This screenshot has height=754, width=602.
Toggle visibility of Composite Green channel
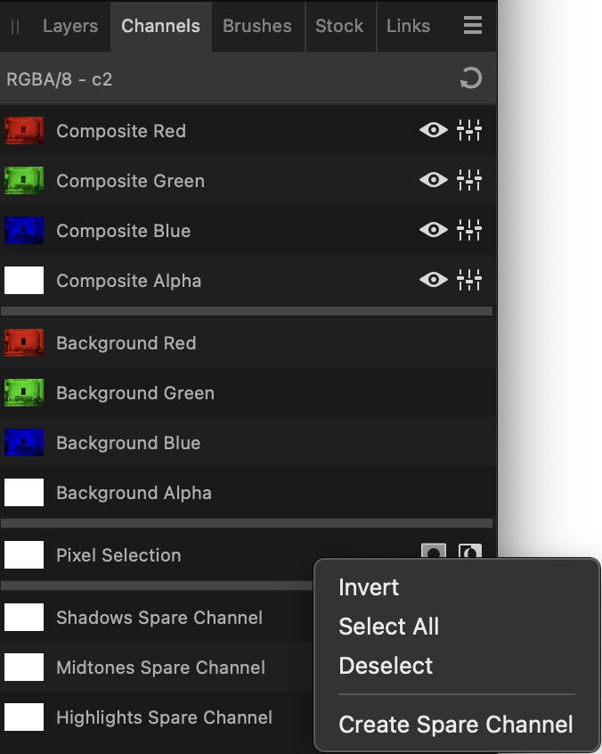[433, 181]
